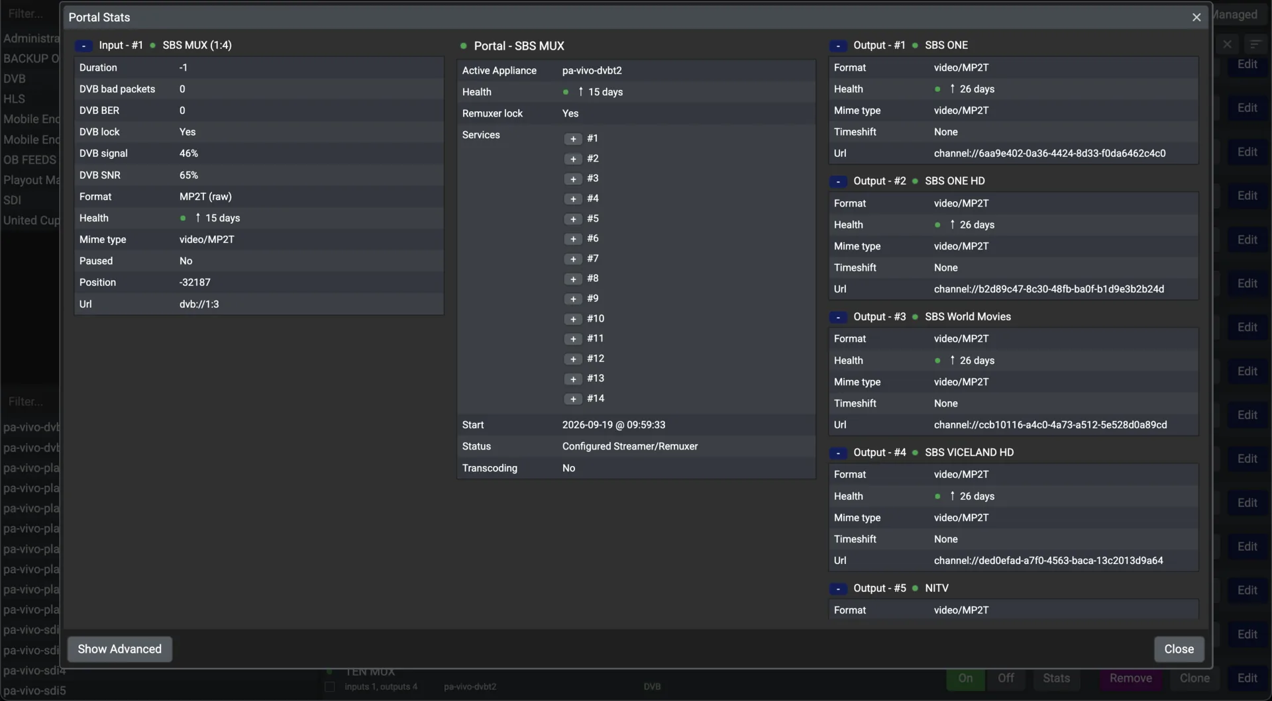The width and height of the screenshot is (1272, 701).
Task: Collapse Output #4 SBS VICELAND HD section
Action: pos(838,453)
